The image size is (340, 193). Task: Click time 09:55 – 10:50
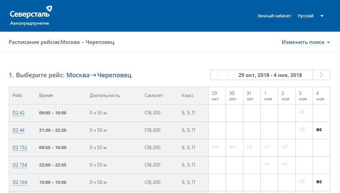(x=53, y=147)
